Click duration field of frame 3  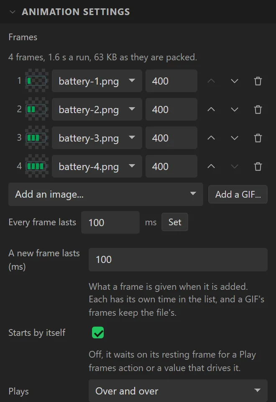pyautogui.click(x=171, y=138)
